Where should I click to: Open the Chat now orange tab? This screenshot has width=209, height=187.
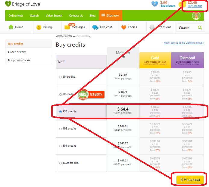tap(111, 15)
